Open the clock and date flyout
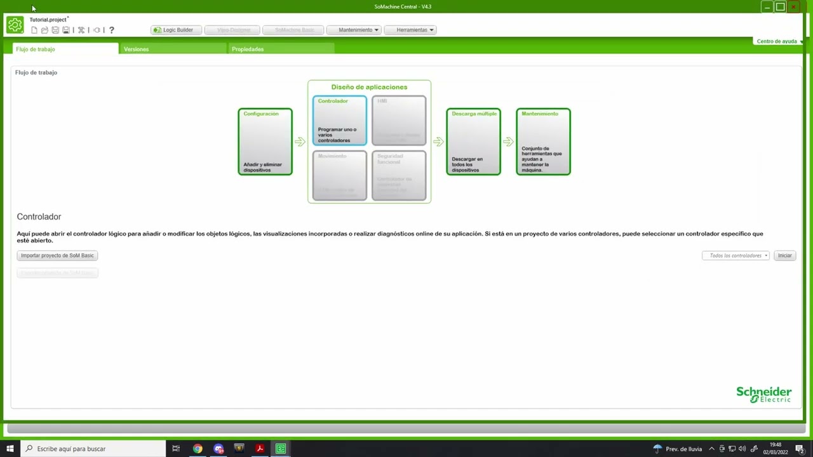 776,449
